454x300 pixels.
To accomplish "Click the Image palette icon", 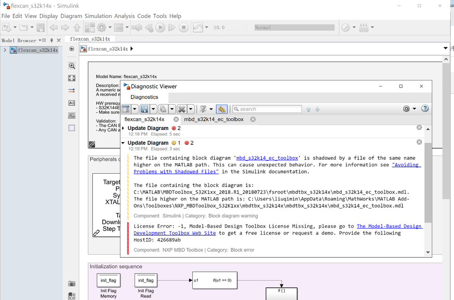I will (72, 115).
